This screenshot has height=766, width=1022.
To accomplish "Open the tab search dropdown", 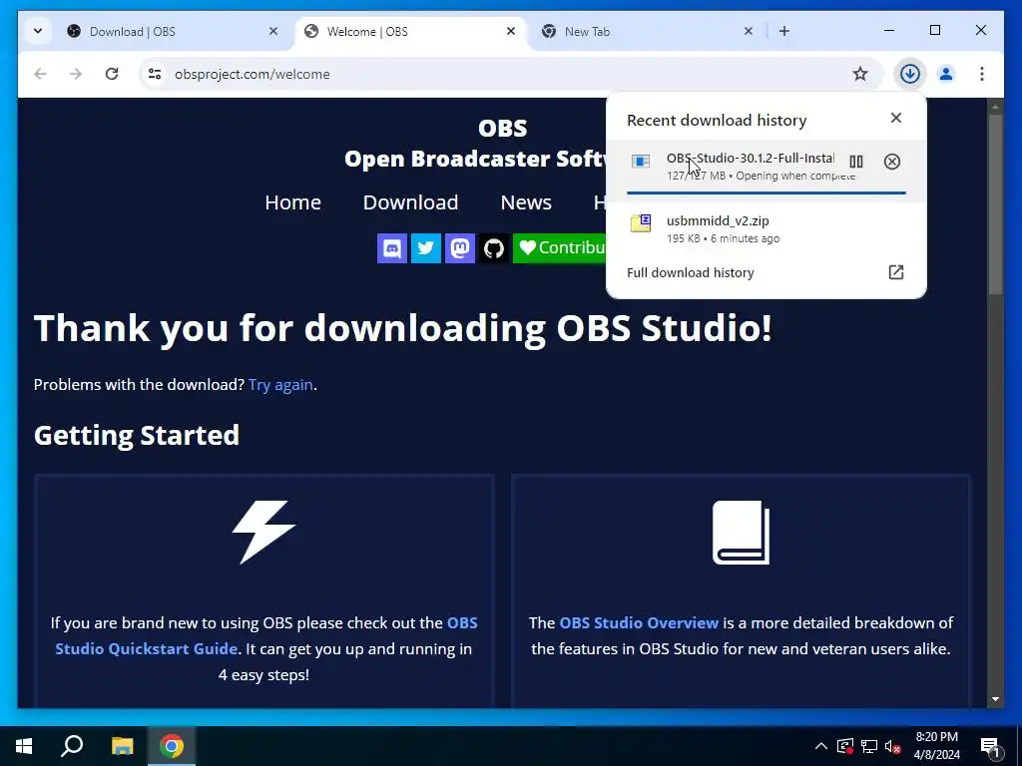I will click(38, 31).
